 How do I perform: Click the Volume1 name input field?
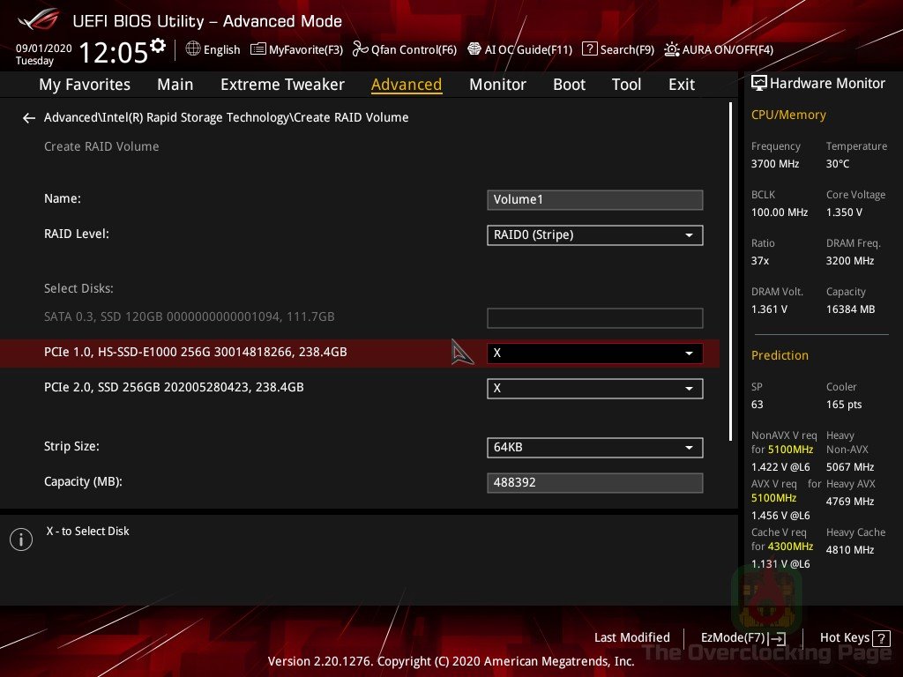coord(594,199)
